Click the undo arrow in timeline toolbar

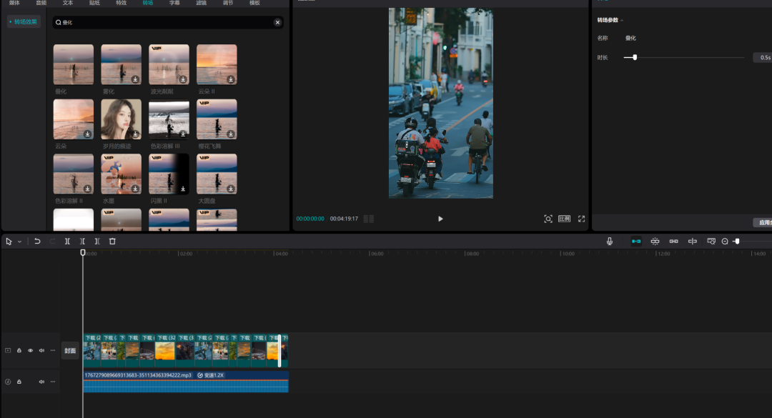(37, 242)
